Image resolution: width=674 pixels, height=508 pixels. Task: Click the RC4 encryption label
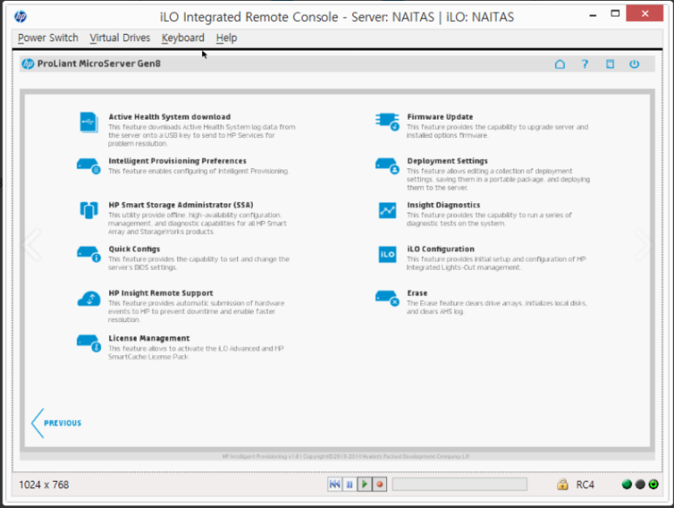(585, 484)
